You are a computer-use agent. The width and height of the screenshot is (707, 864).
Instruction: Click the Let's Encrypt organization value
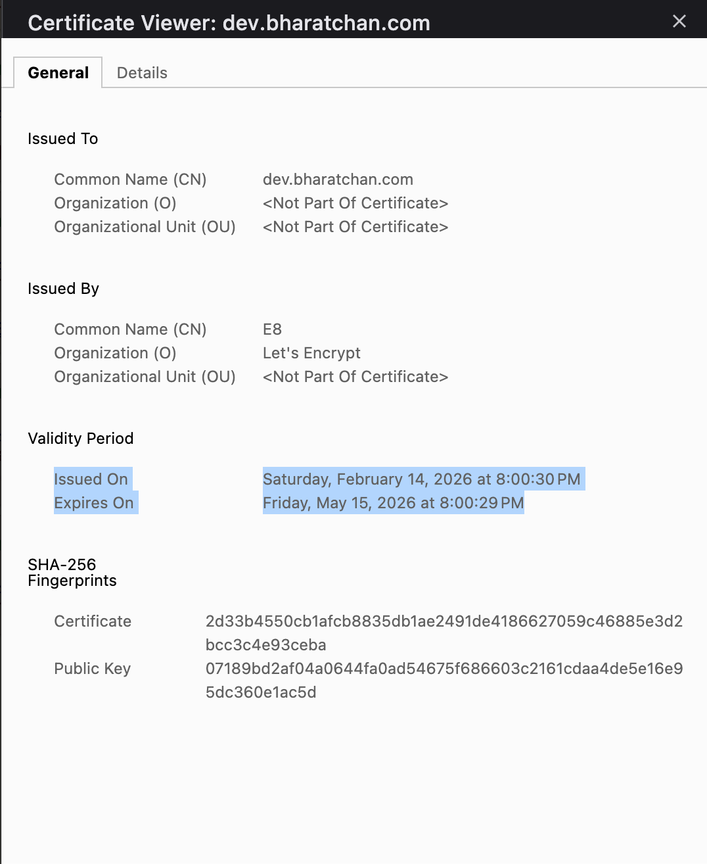tap(311, 353)
